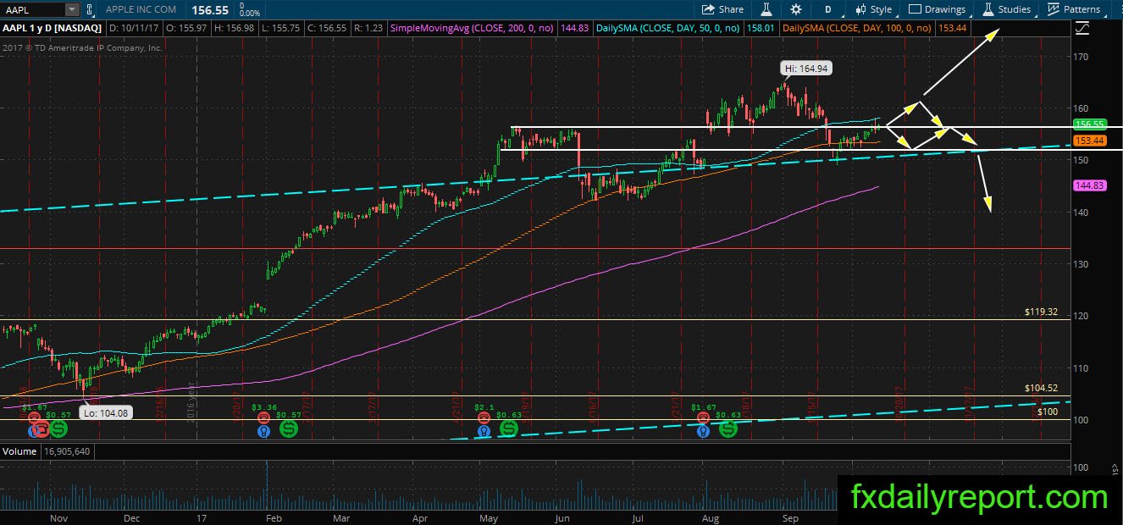Click the flask (thinkScript lab) icon

click(x=766, y=9)
